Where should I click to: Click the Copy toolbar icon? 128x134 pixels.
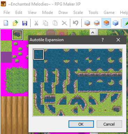point(46,23)
